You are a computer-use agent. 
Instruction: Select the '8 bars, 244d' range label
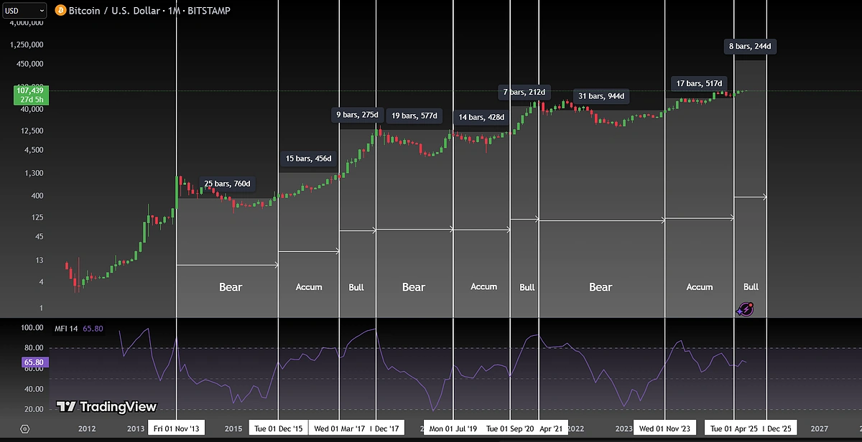751,47
